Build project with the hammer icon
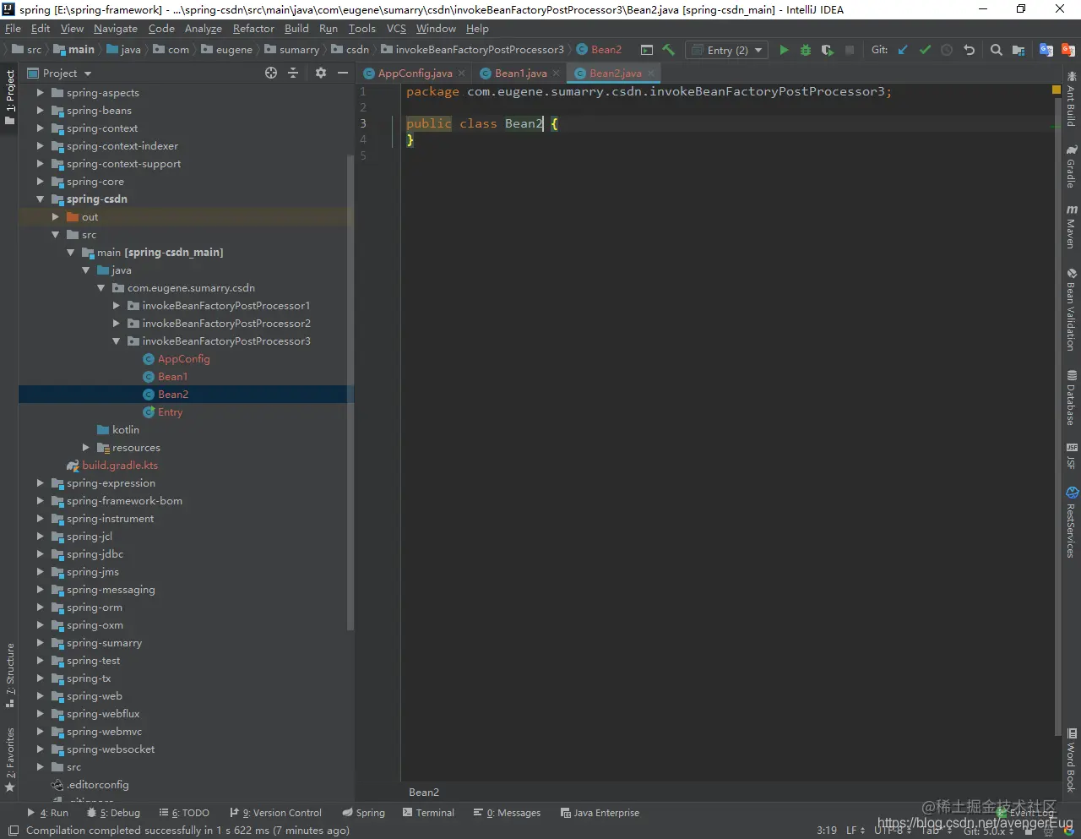The width and height of the screenshot is (1081, 839). [669, 50]
